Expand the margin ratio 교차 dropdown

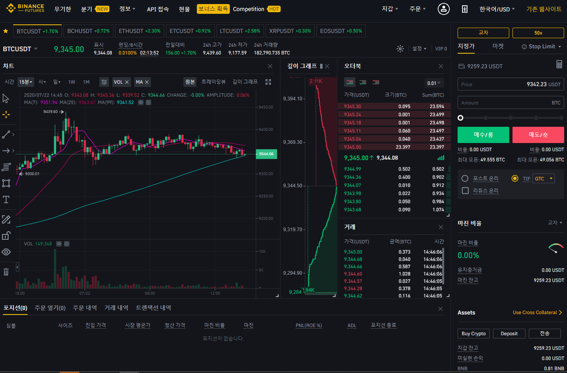tap(555, 223)
